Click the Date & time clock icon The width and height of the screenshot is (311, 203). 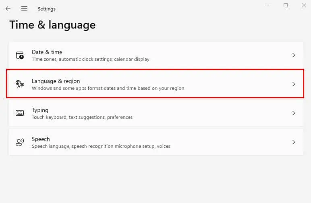[20, 55]
